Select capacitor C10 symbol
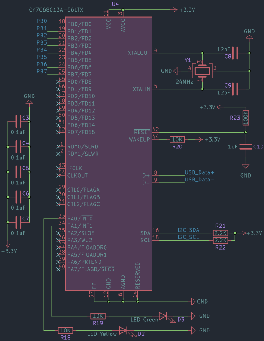The image size is (264, 341). click(x=246, y=147)
